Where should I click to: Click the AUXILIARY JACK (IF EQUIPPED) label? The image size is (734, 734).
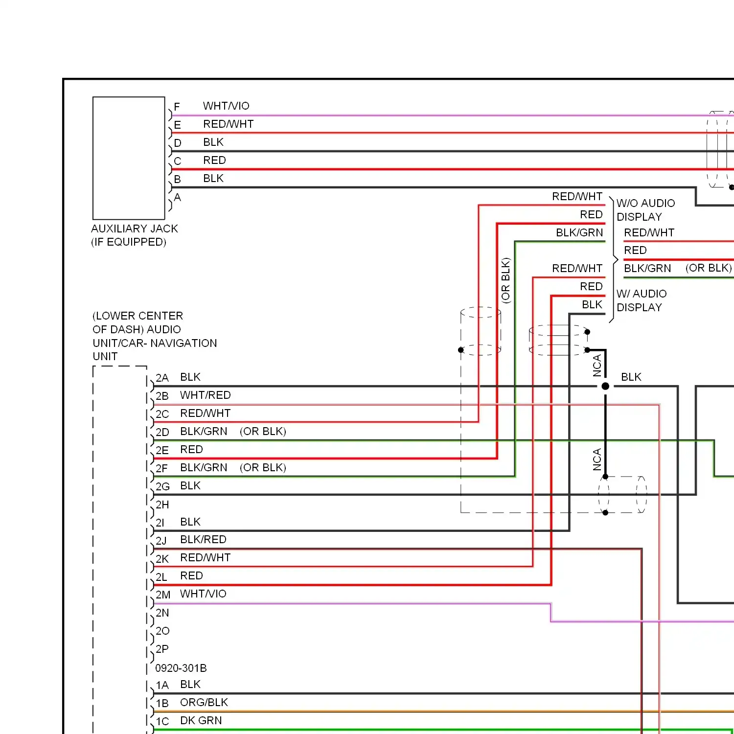(135, 235)
